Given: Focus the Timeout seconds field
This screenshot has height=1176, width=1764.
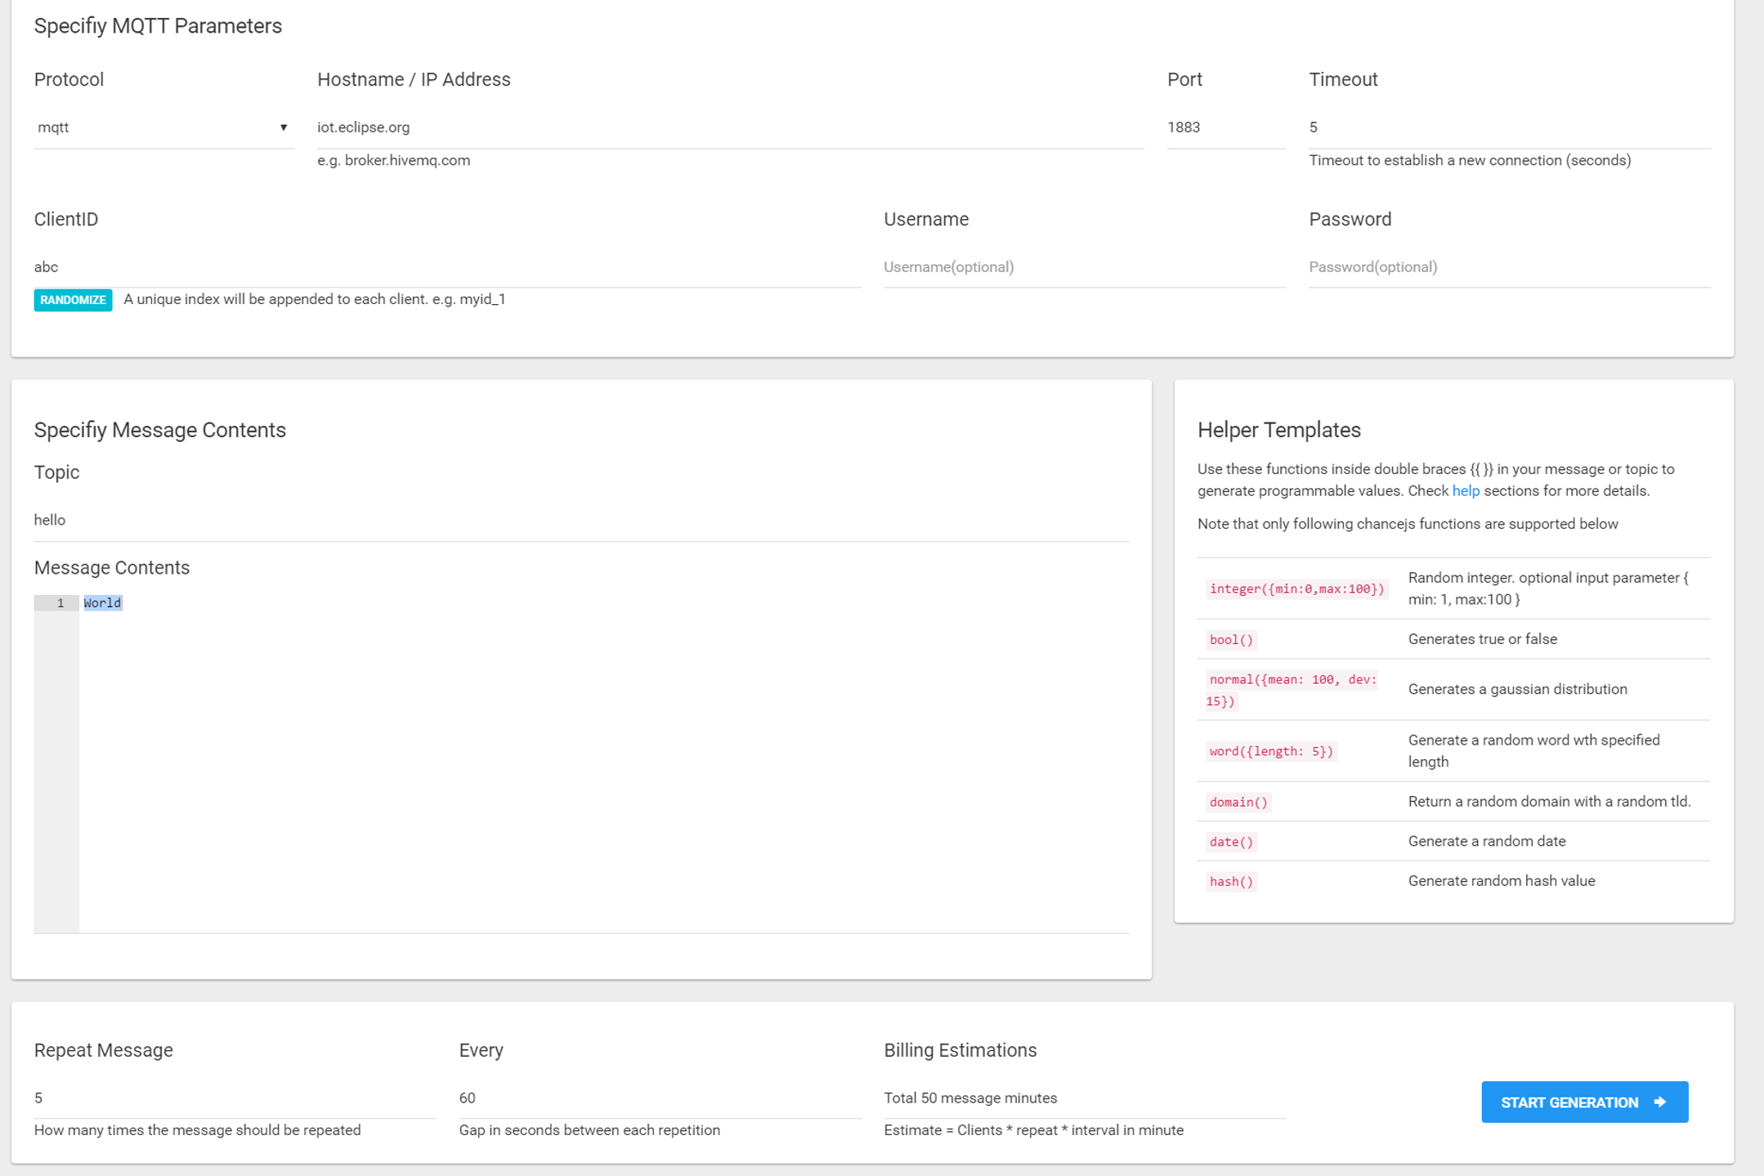Looking at the screenshot, I should 1508,127.
